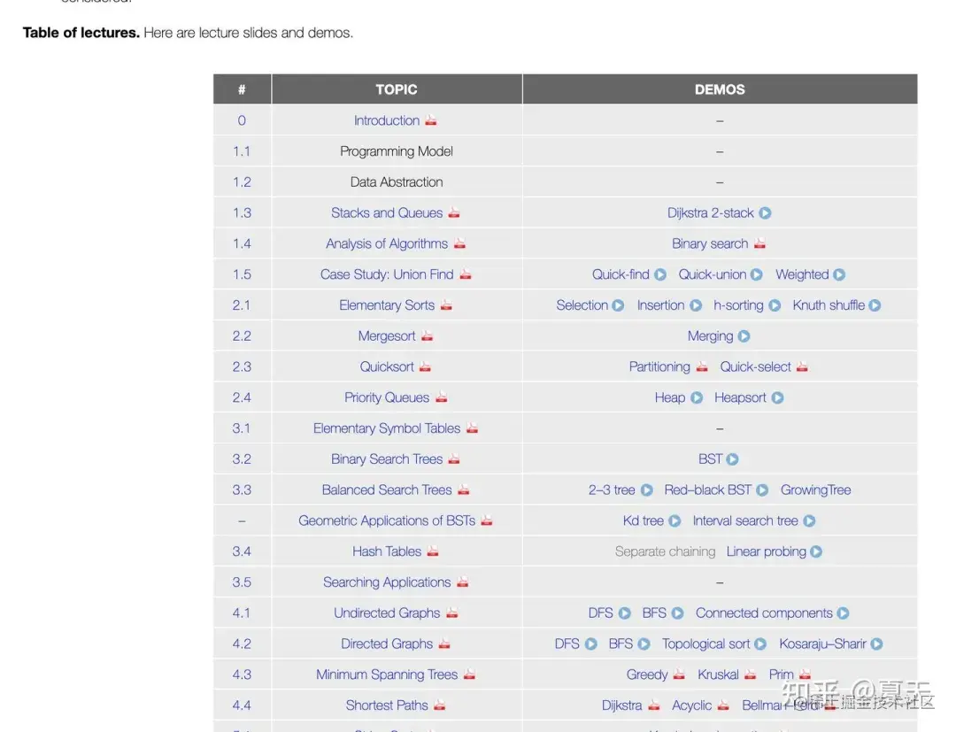Viewport: 956px width, 732px height.
Task: Click PDF icon beside Elementary Symbol Tables
Action: (x=472, y=428)
